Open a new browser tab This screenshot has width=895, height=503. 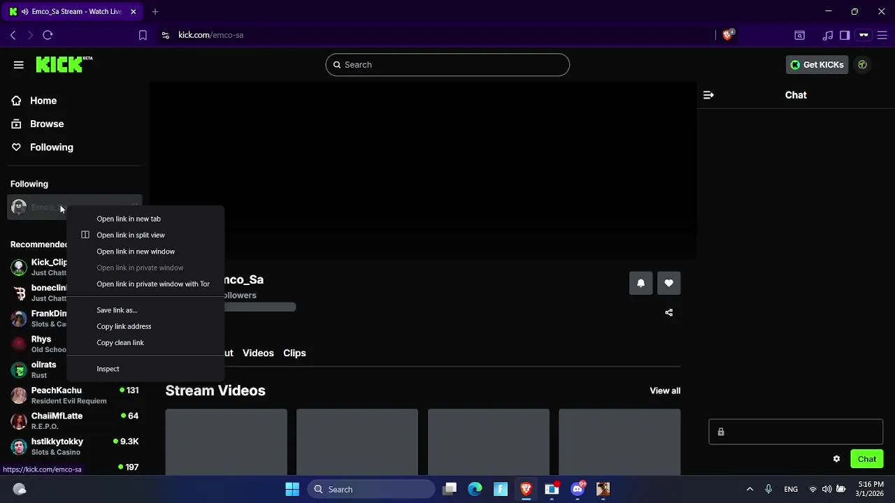(x=155, y=11)
